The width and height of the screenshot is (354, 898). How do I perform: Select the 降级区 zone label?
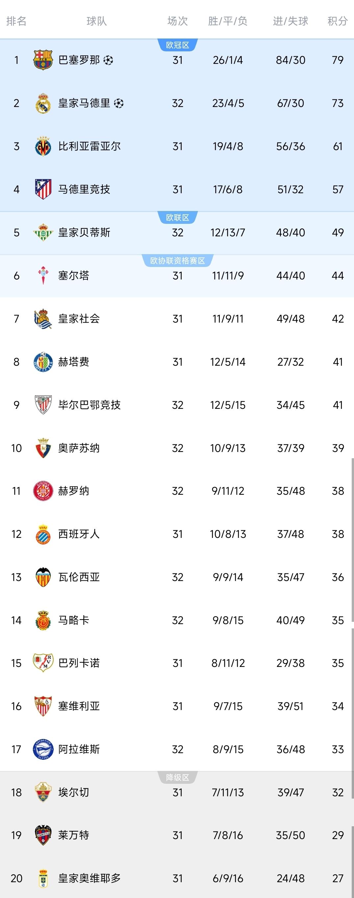click(x=177, y=778)
